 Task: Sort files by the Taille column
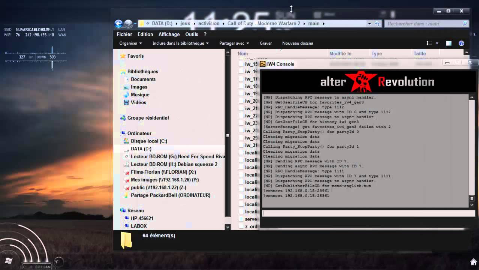click(420, 54)
